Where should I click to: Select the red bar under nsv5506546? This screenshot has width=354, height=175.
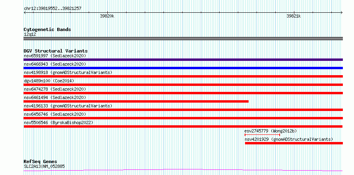click(183, 126)
